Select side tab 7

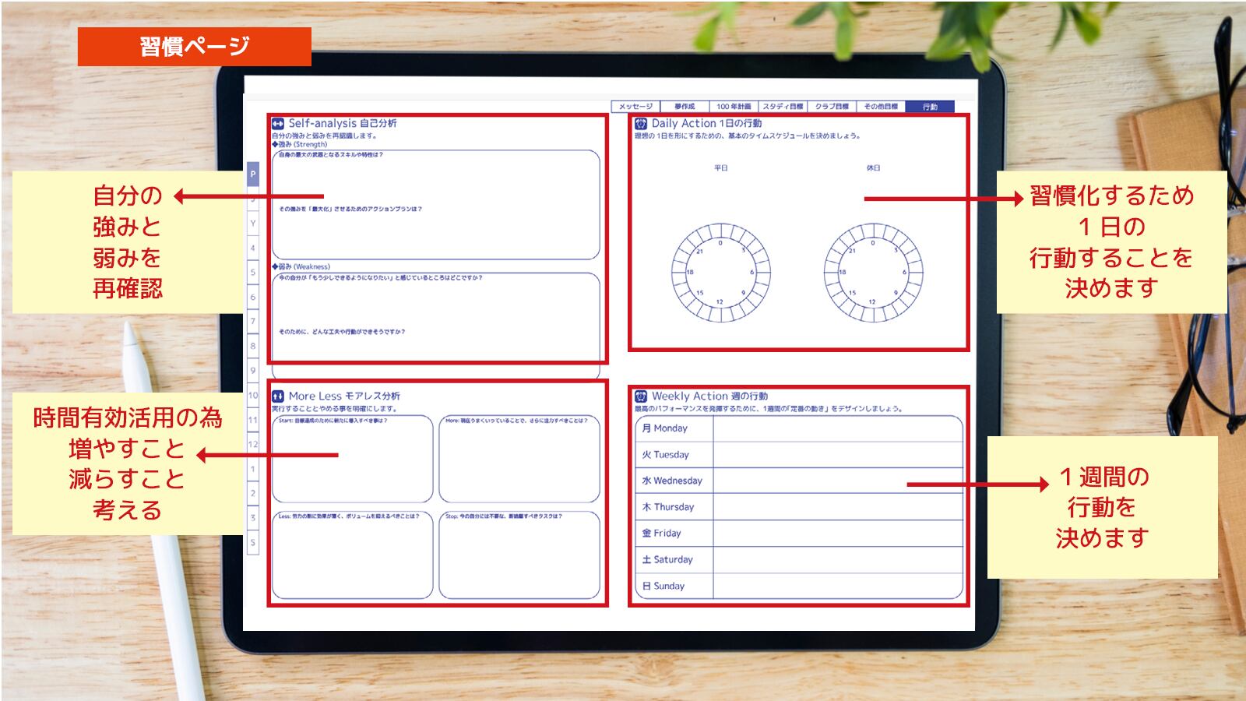[252, 322]
